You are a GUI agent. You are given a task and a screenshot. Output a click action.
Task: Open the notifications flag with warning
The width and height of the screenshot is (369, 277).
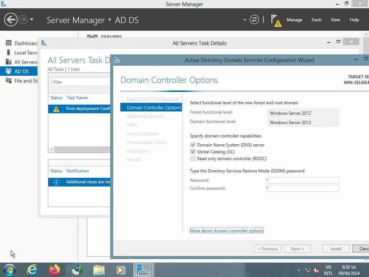[276, 21]
